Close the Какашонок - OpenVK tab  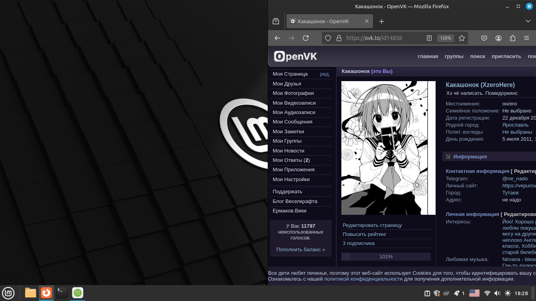[x=367, y=21]
